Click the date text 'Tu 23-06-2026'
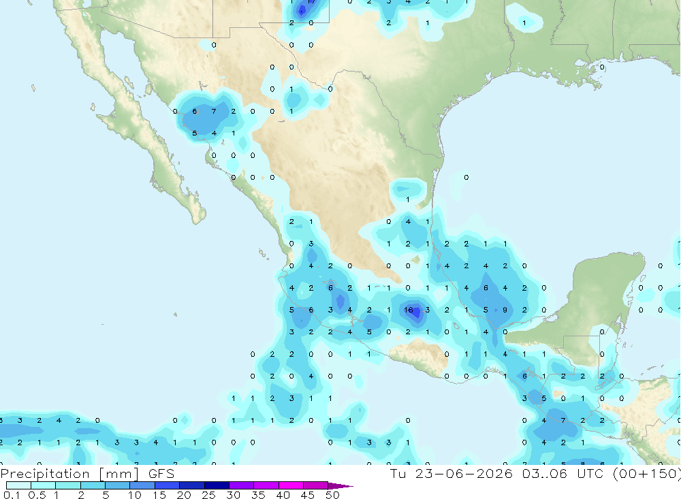681x499 pixels. click(x=452, y=473)
